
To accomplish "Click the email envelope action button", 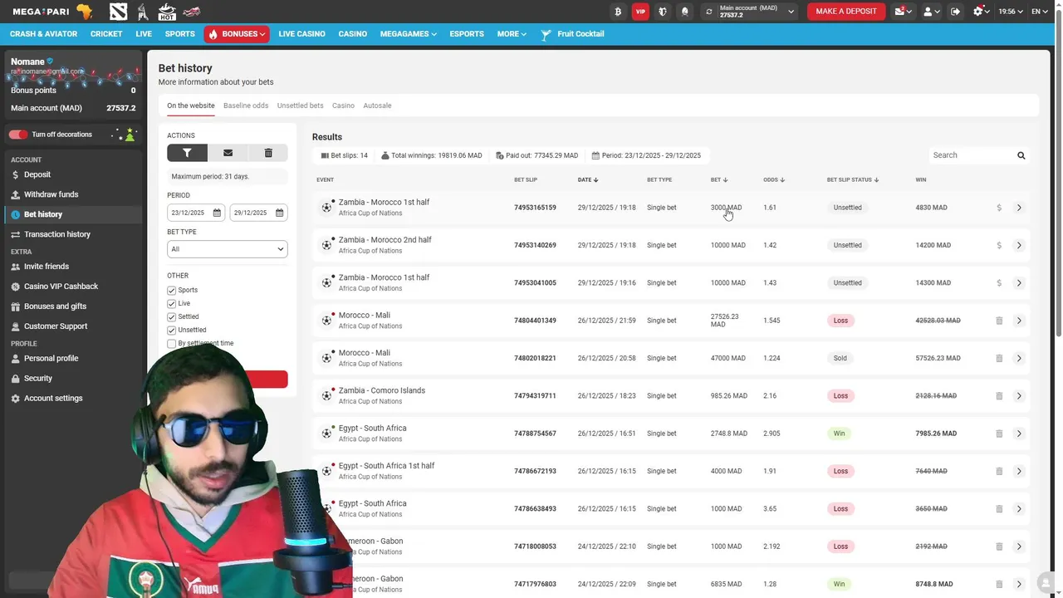I will (228, 153).
